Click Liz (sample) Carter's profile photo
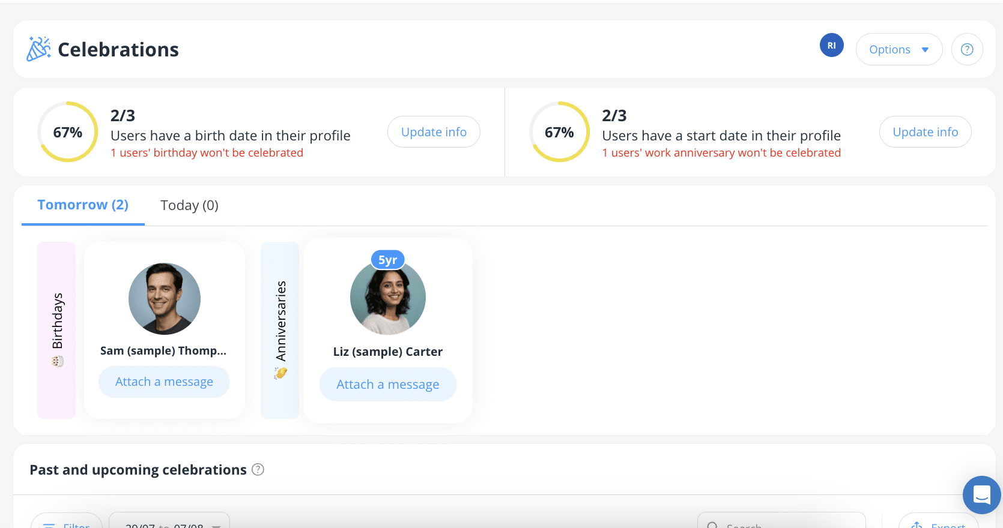1003x528 pixels. (x=388, y=297)
